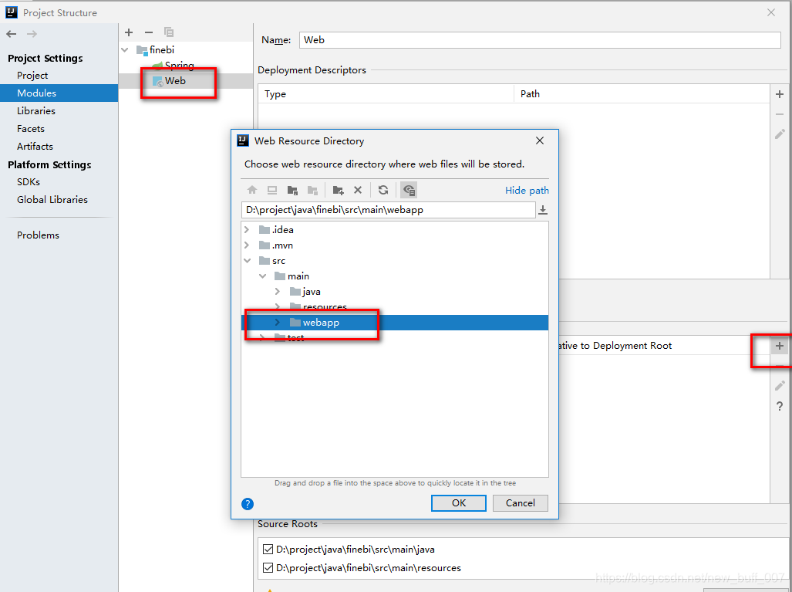Image resolution: width=792 pixels, height=592 pixels.
Task: Collapse the finebi module tree node
Action: pyautogui.click(x=125, y=49)
